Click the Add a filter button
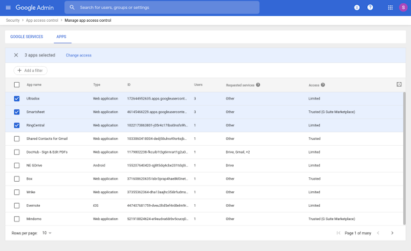This screenshot has width=411, height=251. 30,71
